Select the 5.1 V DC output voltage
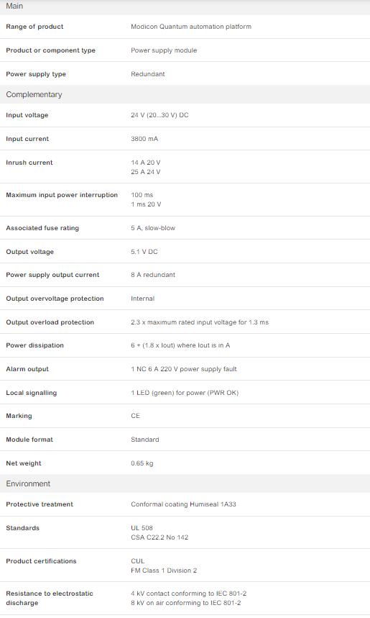Screen dimensions: 370x618 click(x=144, y=252)
